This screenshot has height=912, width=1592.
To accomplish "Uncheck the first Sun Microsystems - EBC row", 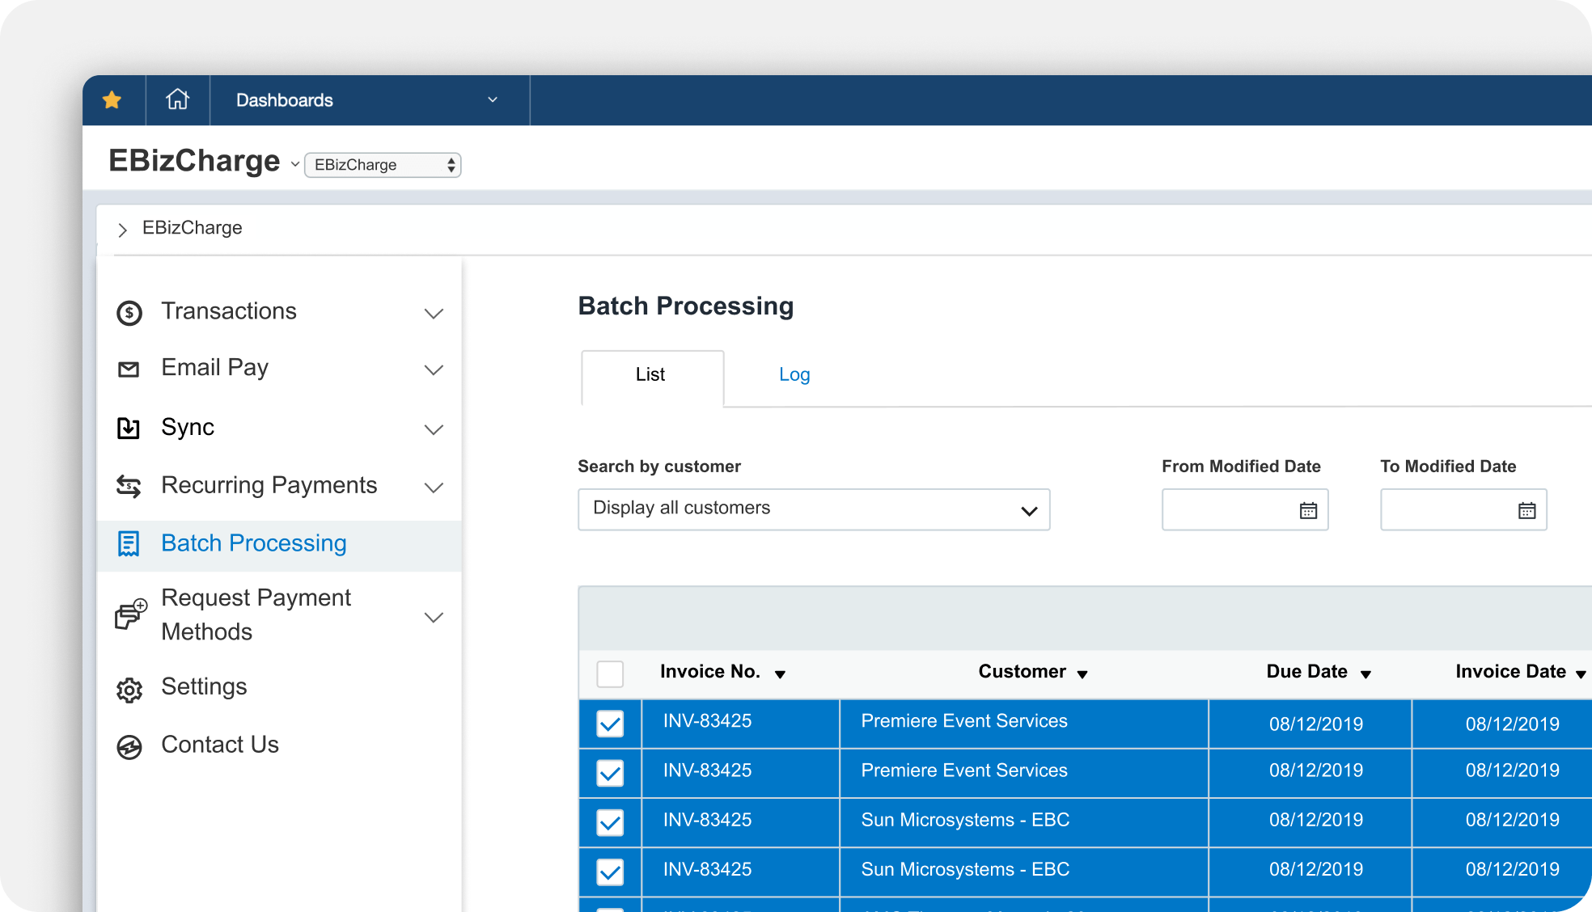I will pyautogui.click(x=610, y=822).
